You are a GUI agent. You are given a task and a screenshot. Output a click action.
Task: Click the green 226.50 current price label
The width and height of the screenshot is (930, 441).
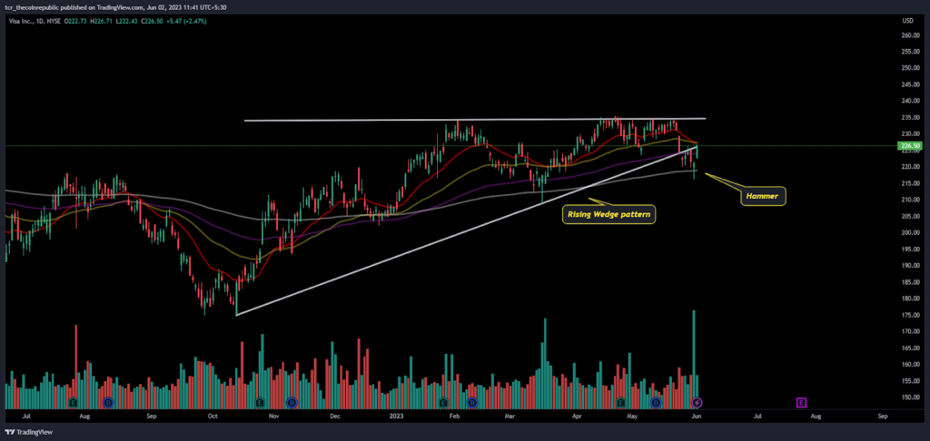coord(909,146)
